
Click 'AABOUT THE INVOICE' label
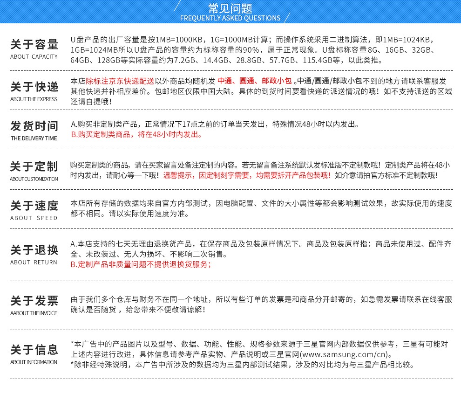point(34,313)
